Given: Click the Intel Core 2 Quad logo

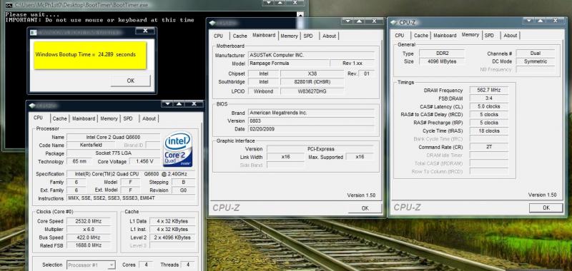Looking at the screenshot, I should (178, 149).
